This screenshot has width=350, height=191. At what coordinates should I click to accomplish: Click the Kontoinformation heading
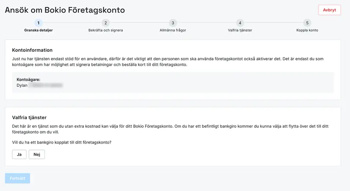point(32,50)
